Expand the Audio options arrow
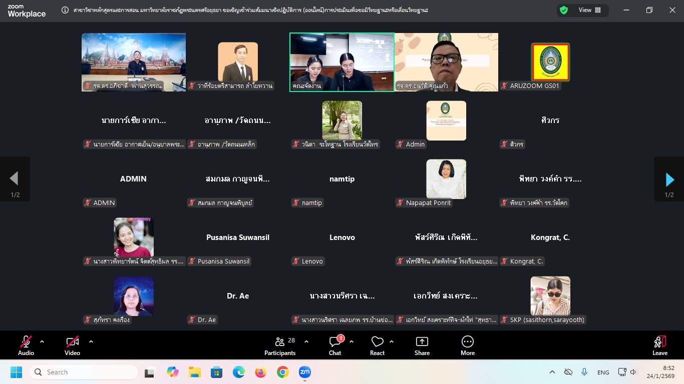Viewport: 684px width, 384px height. [42, 342]
